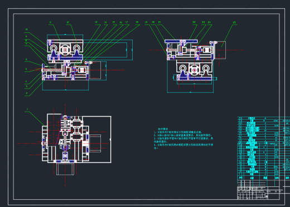Viewport: 290px width, 207px height.
Task: Select part callout number 7
Action: [x=26, y=44]
